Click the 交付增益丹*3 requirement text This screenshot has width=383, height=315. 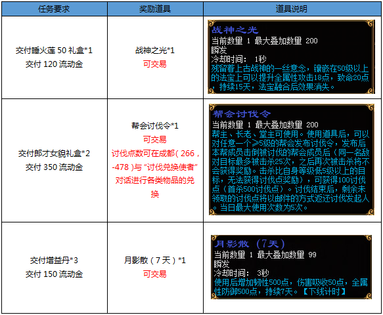54,261
